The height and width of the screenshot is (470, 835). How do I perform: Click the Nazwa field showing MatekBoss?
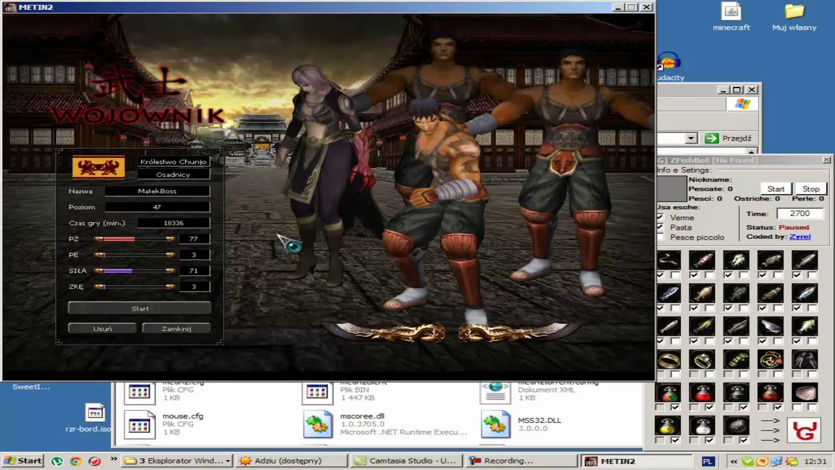point(157,191)
